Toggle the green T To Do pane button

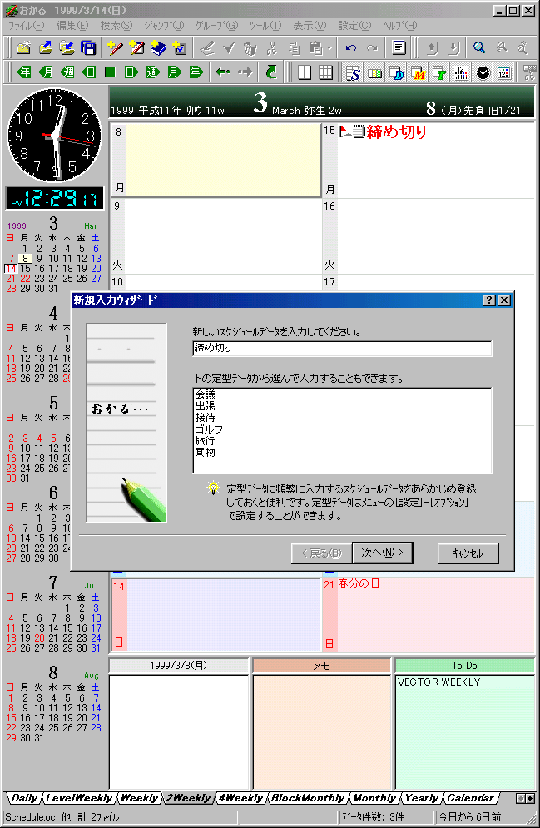point(439,72)
